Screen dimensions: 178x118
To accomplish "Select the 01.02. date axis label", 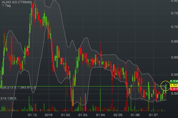I will [x=66, y=115].
